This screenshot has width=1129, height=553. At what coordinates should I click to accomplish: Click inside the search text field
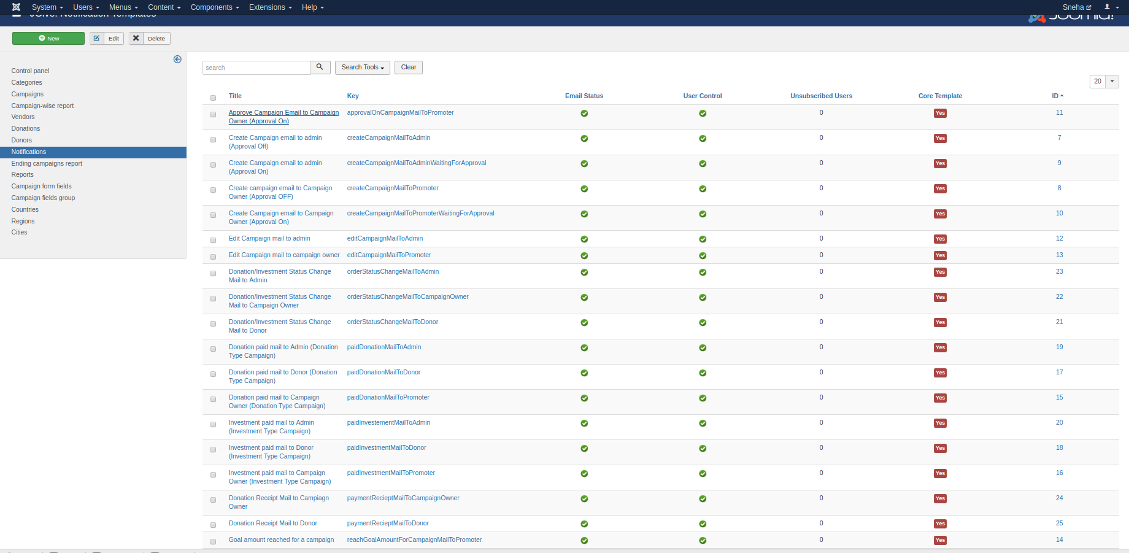[256, 68]
